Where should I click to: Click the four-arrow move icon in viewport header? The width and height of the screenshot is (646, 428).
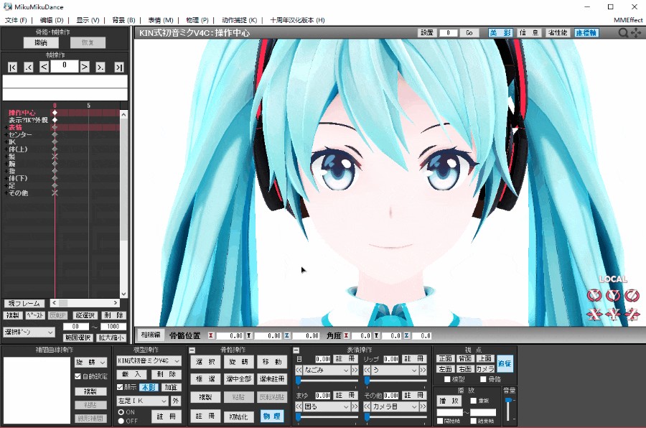pyautogui.click(x=636, y=32)
